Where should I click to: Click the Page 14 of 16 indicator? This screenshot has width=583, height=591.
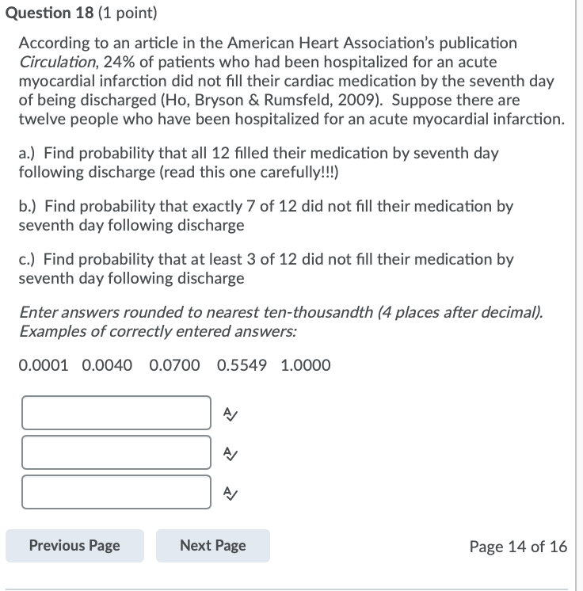coord(518,547)
